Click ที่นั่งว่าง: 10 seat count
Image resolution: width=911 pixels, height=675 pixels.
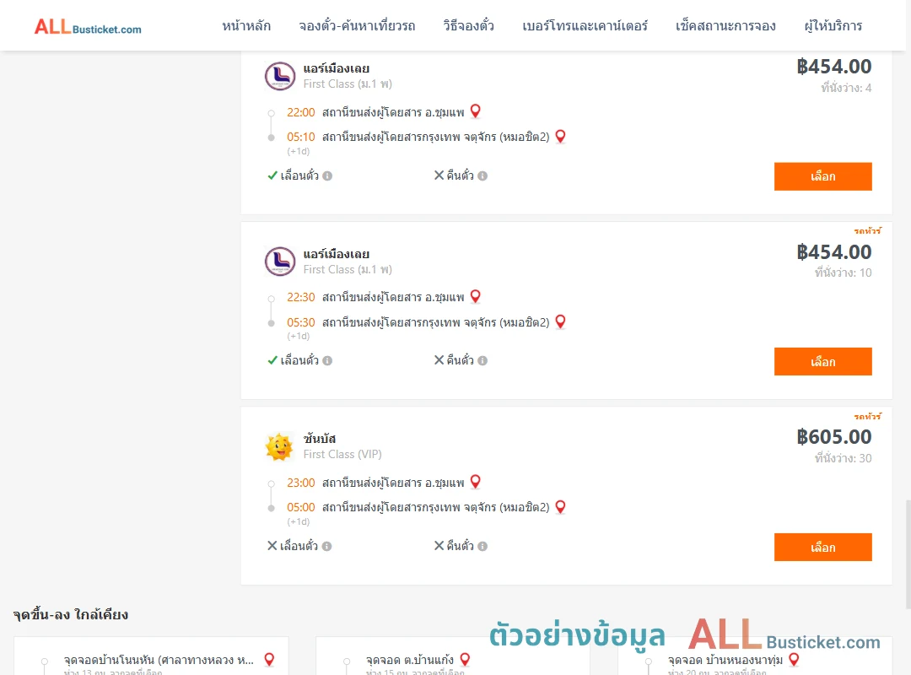tap(843, 273)
